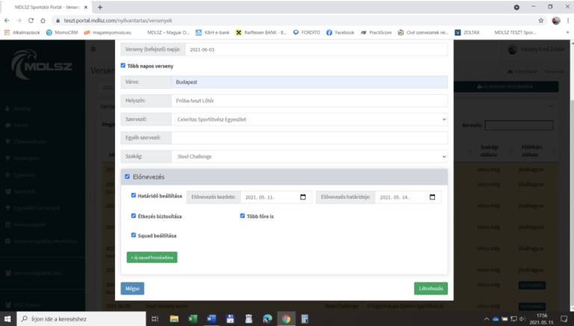
Task: Open the Facebook bookmark in bookmarks bar
Action: [339, 33]
